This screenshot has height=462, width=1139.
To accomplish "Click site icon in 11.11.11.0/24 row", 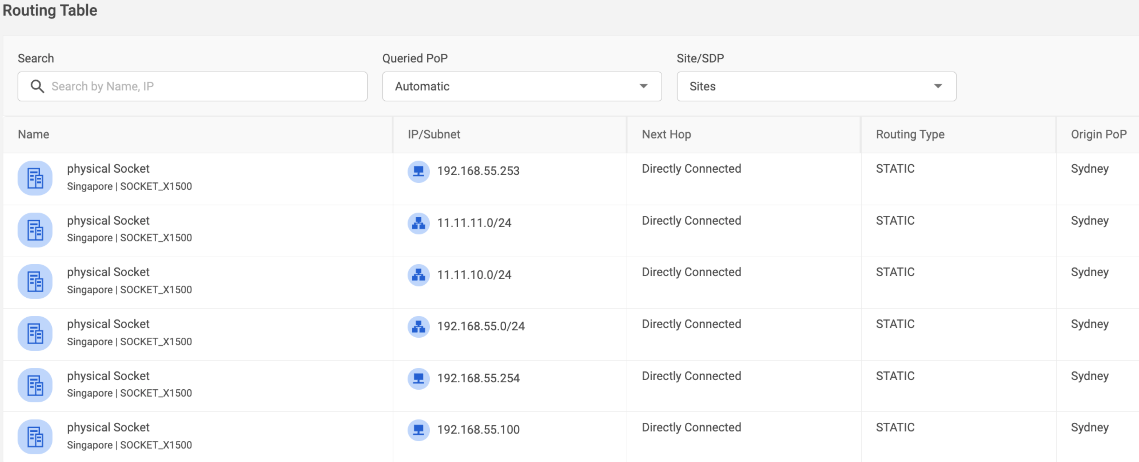I will [35, 230].
